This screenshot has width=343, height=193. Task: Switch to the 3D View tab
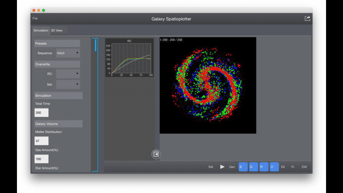coord(57,30)
